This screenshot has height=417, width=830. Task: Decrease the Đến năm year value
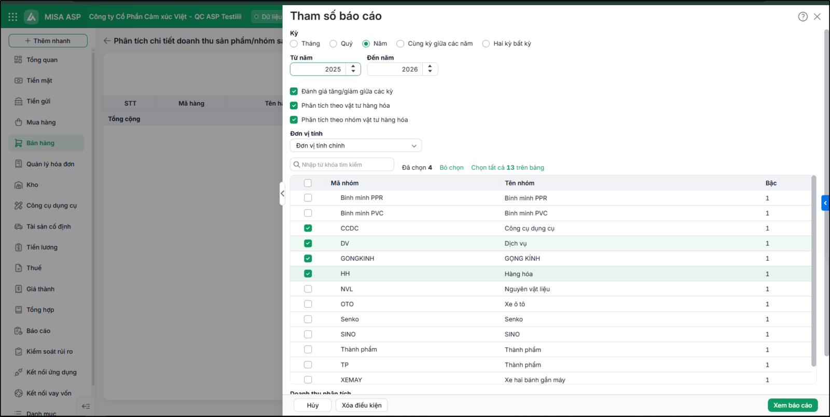pyautogui.click(x=430, y=71)
